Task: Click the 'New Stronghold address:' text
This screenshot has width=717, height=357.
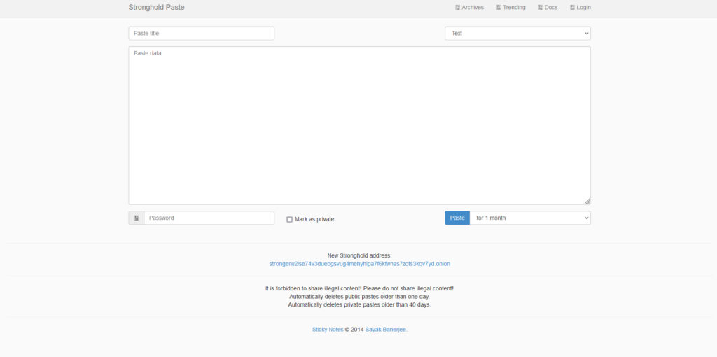Action: 359,256
